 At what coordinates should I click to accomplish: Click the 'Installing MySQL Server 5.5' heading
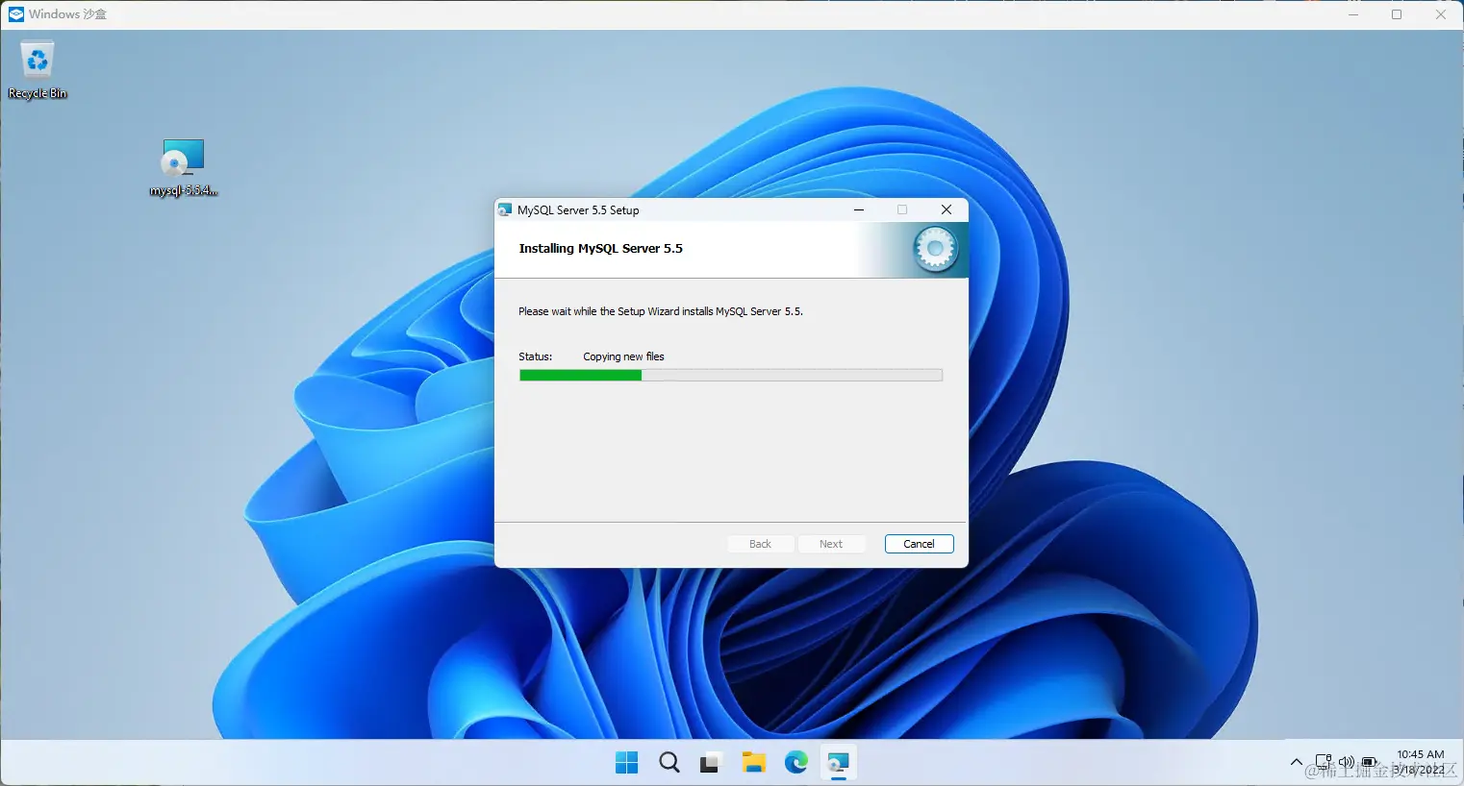600,248
